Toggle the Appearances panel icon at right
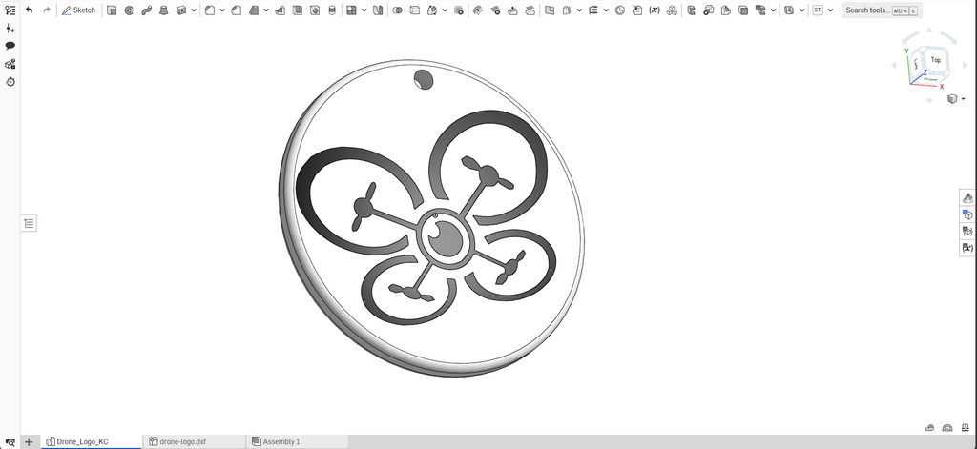977x449 pixels. click(x=967, y=198)
